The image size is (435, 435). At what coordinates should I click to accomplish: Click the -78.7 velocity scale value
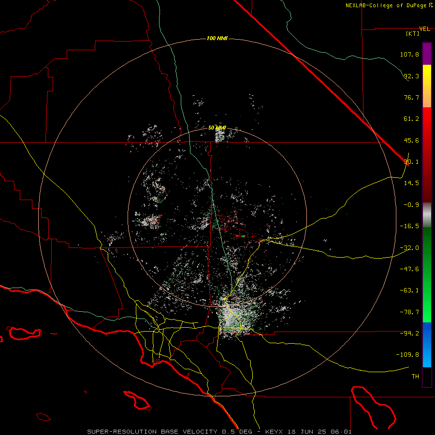coord(409,312)
